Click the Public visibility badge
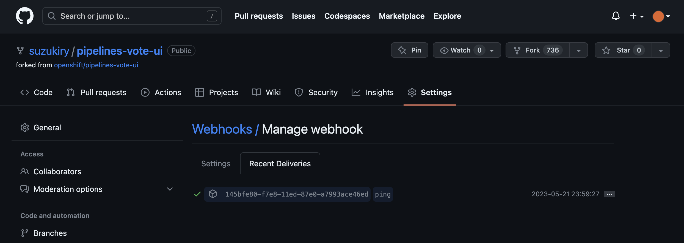684x243 pixels. [181, 51]
